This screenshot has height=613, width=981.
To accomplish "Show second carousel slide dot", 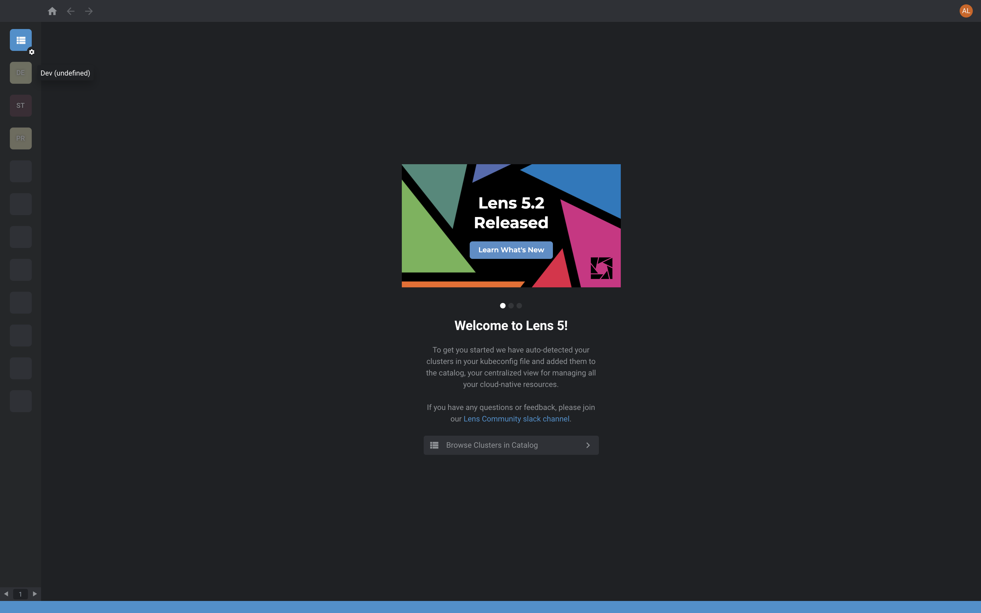I will pos(511,306).
